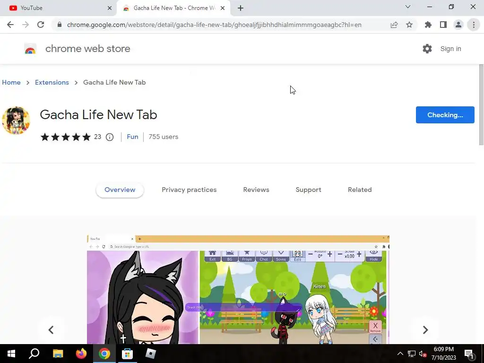This screenshot has height=363, width=484.
Task: Close the YouTube tab
Action: click(110, 8)
